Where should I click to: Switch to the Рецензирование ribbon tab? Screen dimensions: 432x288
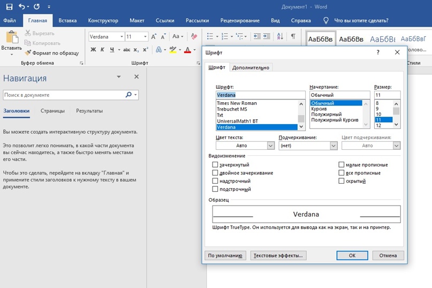pyautogui.click(x=240, y=20)
